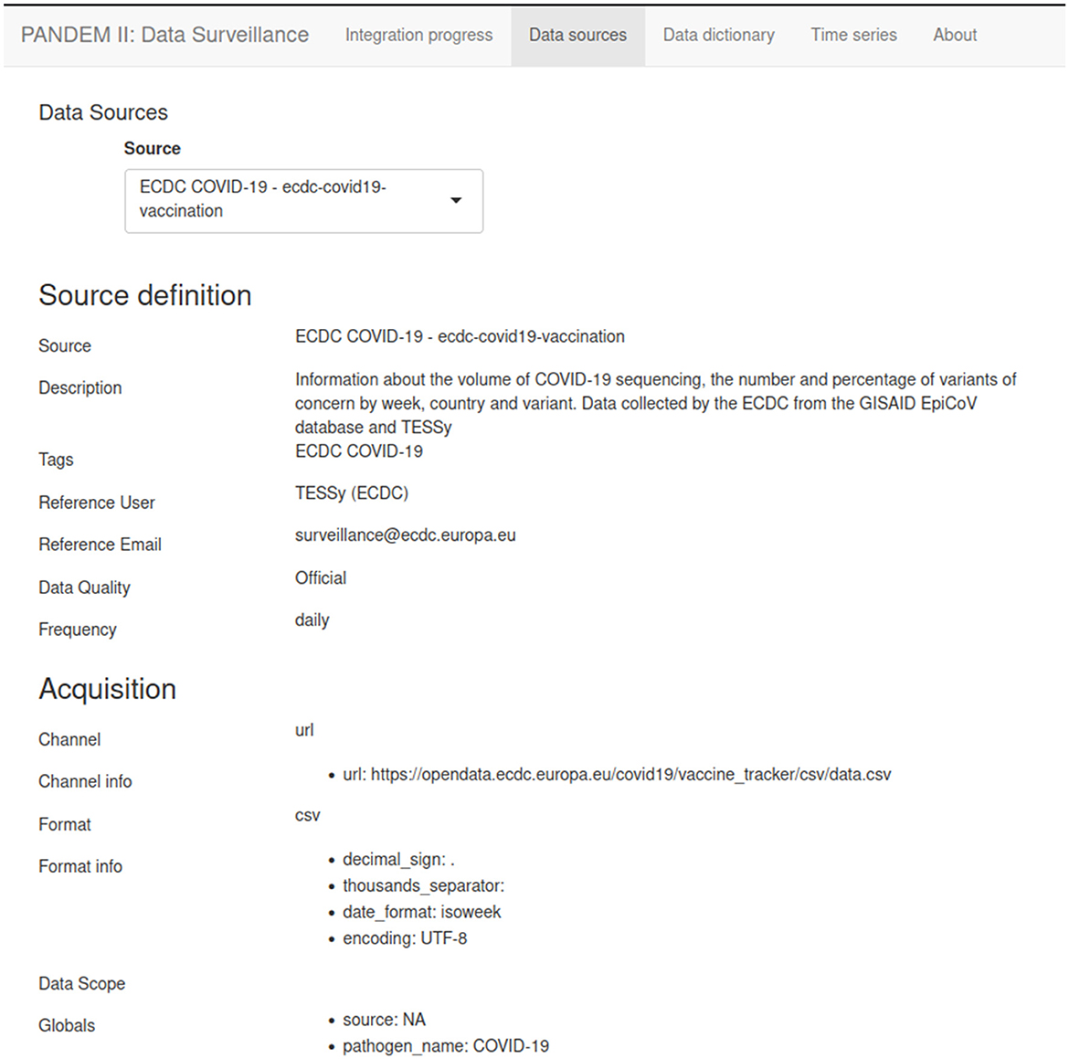
Task: Click the dropdown arrow in Source selector
Action: pos(456,200)
